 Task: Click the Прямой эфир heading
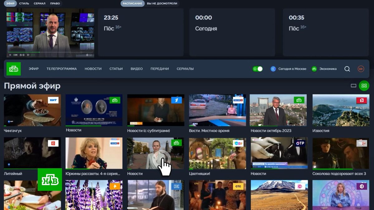[32, 86]
